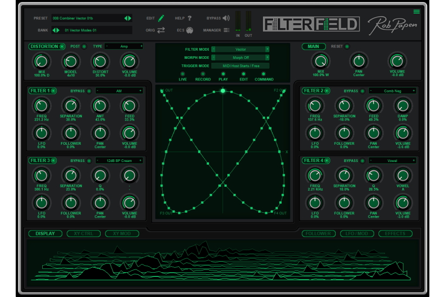The height and width of the screenshot is (297, 444).
Task: Select the PLAY mode radio LED
Action: click(223, 74)
